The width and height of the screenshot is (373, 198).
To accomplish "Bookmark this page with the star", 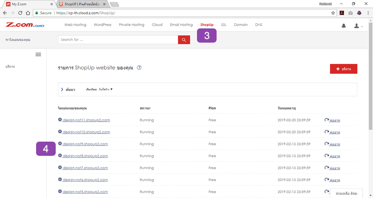I will [333, 13].
